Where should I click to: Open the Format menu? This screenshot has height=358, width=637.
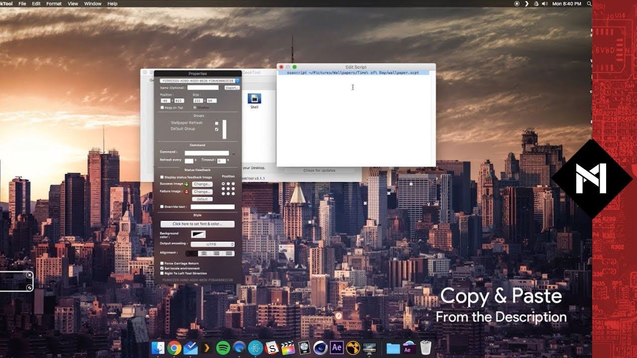tap(54, 3)
